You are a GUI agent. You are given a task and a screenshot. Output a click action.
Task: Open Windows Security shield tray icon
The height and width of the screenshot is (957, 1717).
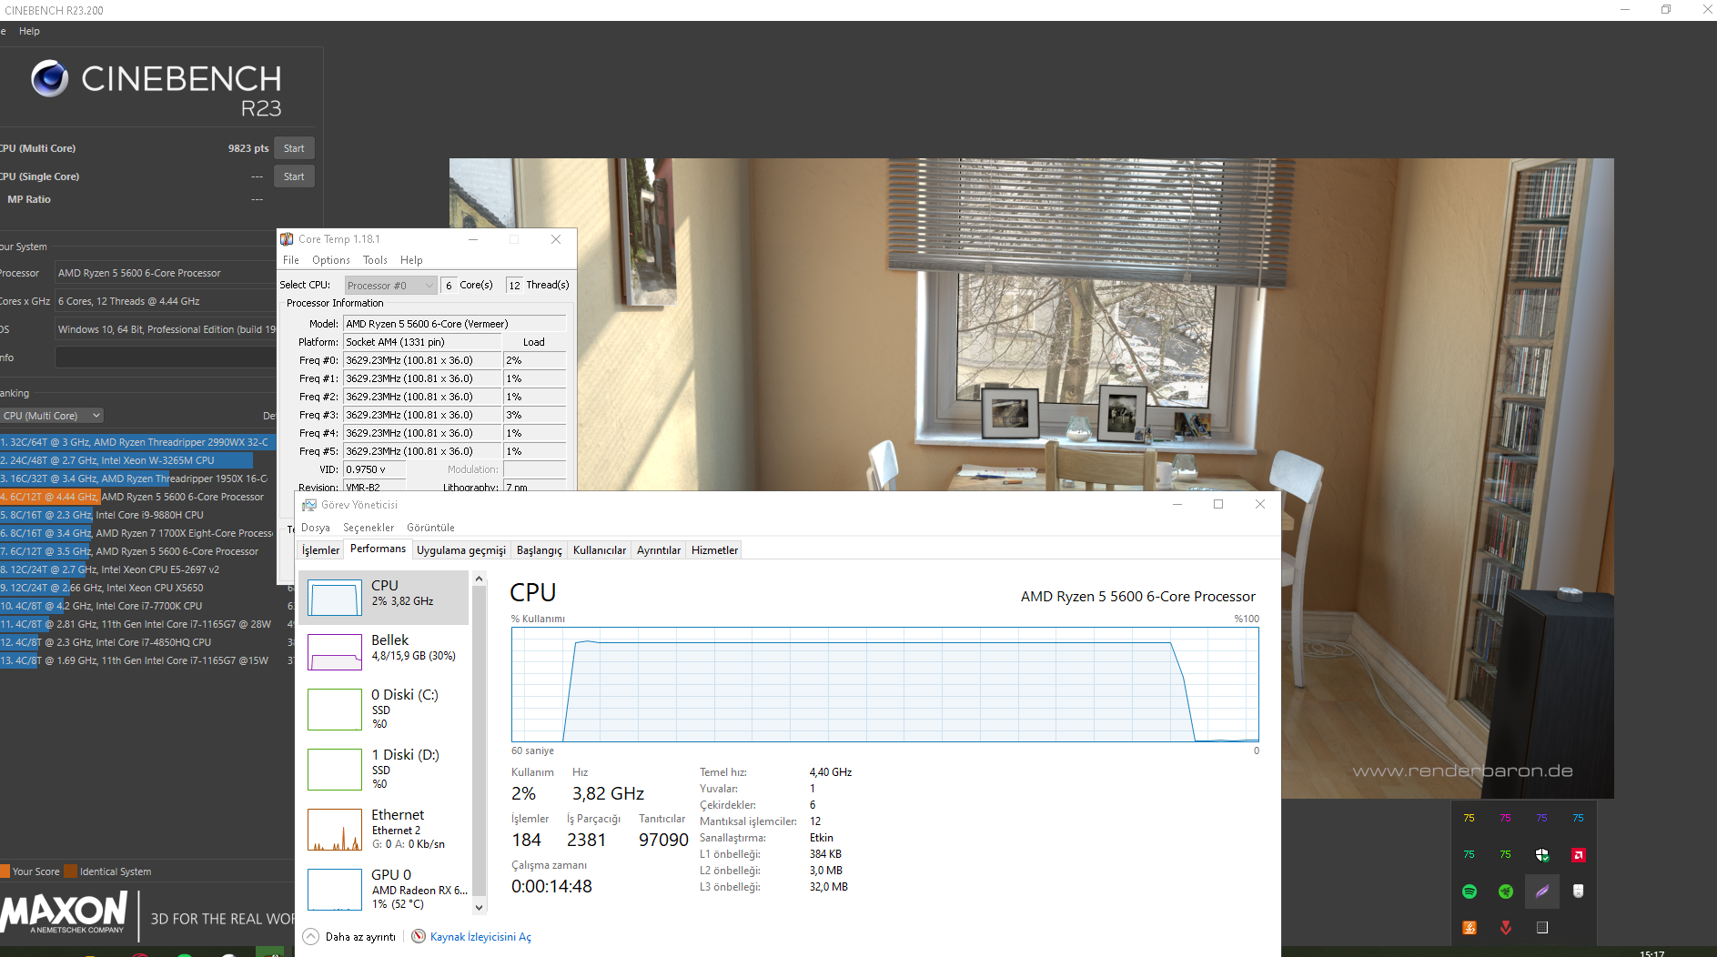[1541, 854]
